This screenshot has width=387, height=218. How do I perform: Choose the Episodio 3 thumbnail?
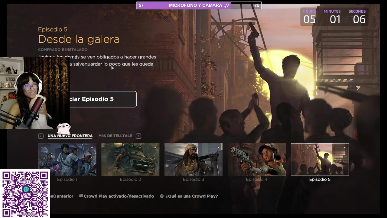click(x=193, y=160)
